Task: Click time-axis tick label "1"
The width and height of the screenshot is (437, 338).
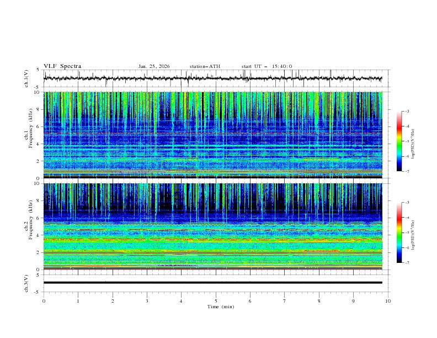Action: (x=78, y=301)
